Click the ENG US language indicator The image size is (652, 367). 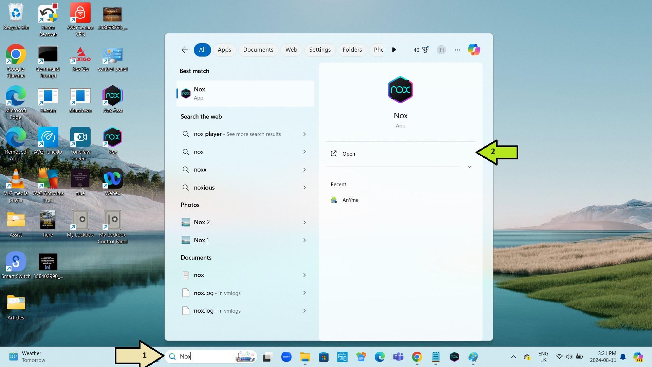pos(543,357)
